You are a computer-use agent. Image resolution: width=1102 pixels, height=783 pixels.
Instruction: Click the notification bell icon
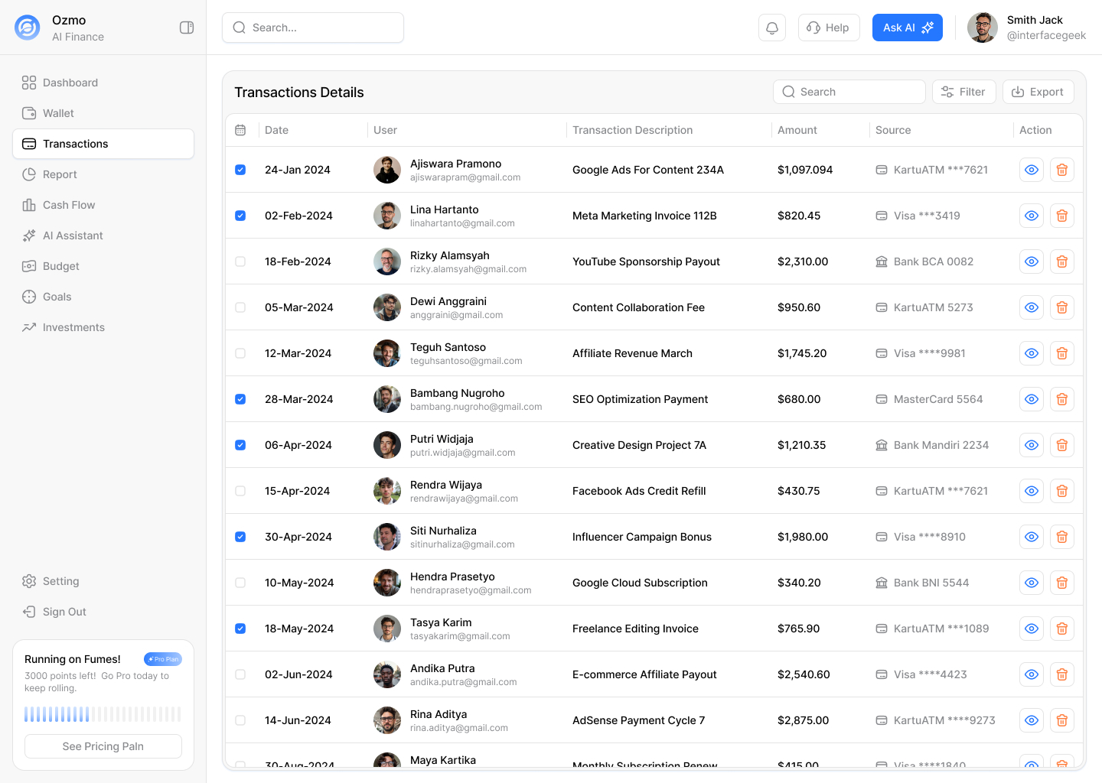(771, 28)
